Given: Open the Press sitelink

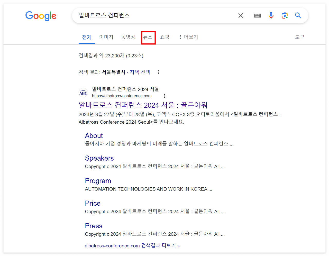Looking at the screenshot, I should tap(94, 226).
